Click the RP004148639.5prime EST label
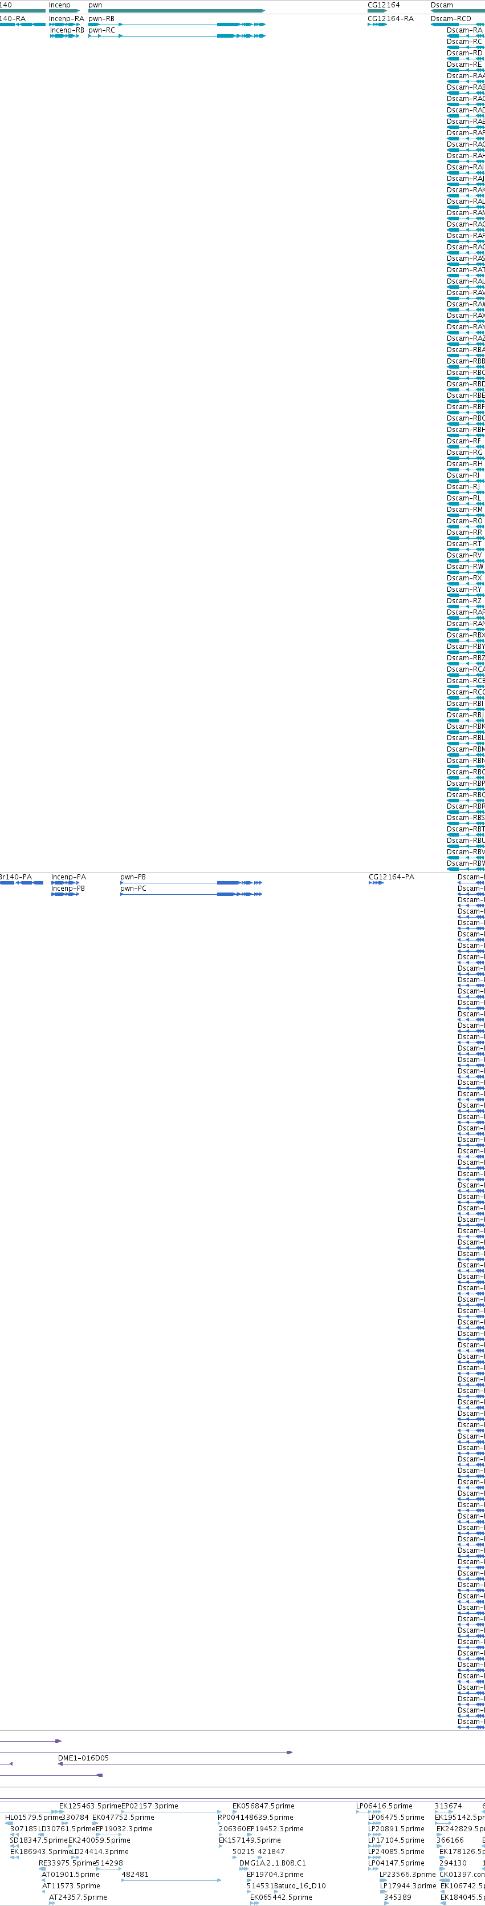Image resolution: width=485 pixels, height=1906 pixels. [256, 1817]
